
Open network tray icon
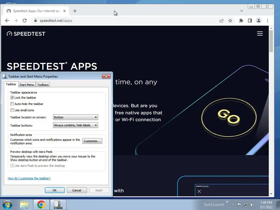pyautogui.click(x=246, y=205)
